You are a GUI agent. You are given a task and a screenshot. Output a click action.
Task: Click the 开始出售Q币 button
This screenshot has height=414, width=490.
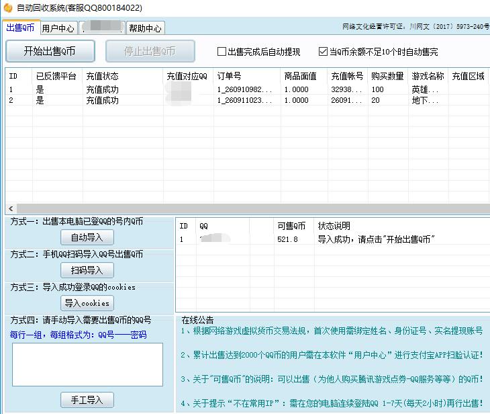50,51
